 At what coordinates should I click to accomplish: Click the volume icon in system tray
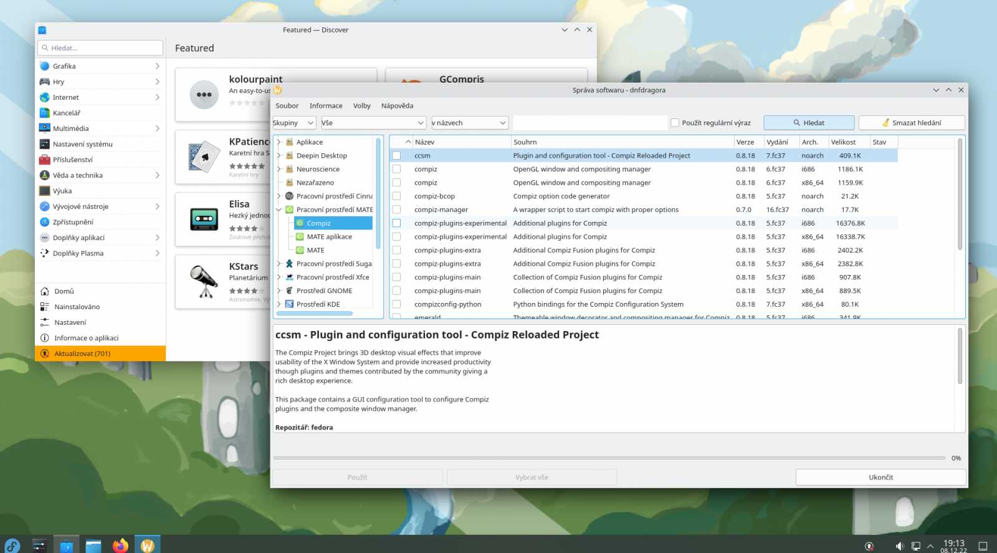point(899,546)
